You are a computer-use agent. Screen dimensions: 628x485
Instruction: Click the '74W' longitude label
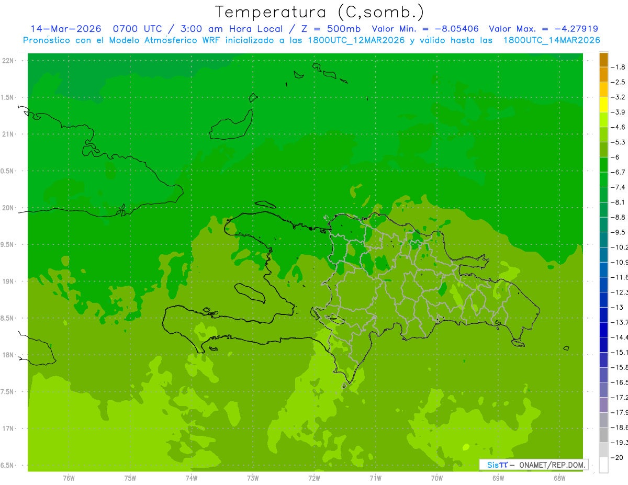(191, 478)
